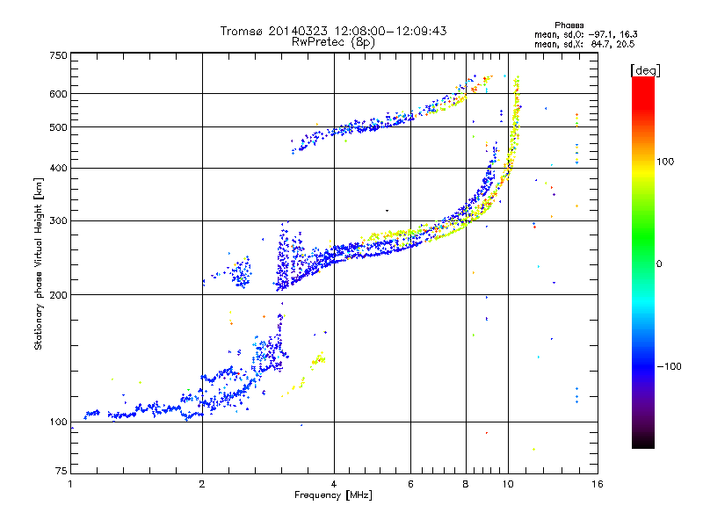Click y-axis tick label '500'
The height and width of the screenshot is (527, 703).
coord(58,127)
